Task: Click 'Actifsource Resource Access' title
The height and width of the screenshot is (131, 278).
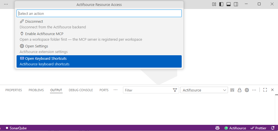Action: click(99, 4)
